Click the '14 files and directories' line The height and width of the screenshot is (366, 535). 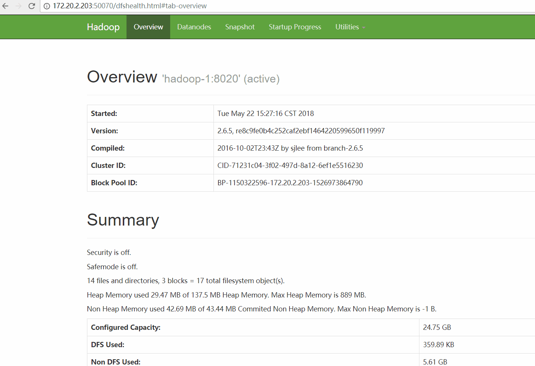pyautogui.click(x=186, y=281)
